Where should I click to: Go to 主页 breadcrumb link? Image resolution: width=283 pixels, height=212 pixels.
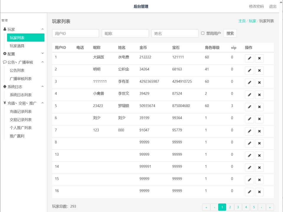click(242, 21)
